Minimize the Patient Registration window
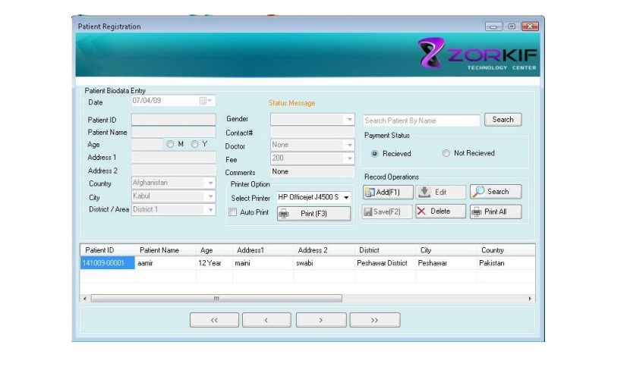Image resolution: width=630 pixels, height=370 pixels. click(x=493, y=27)
